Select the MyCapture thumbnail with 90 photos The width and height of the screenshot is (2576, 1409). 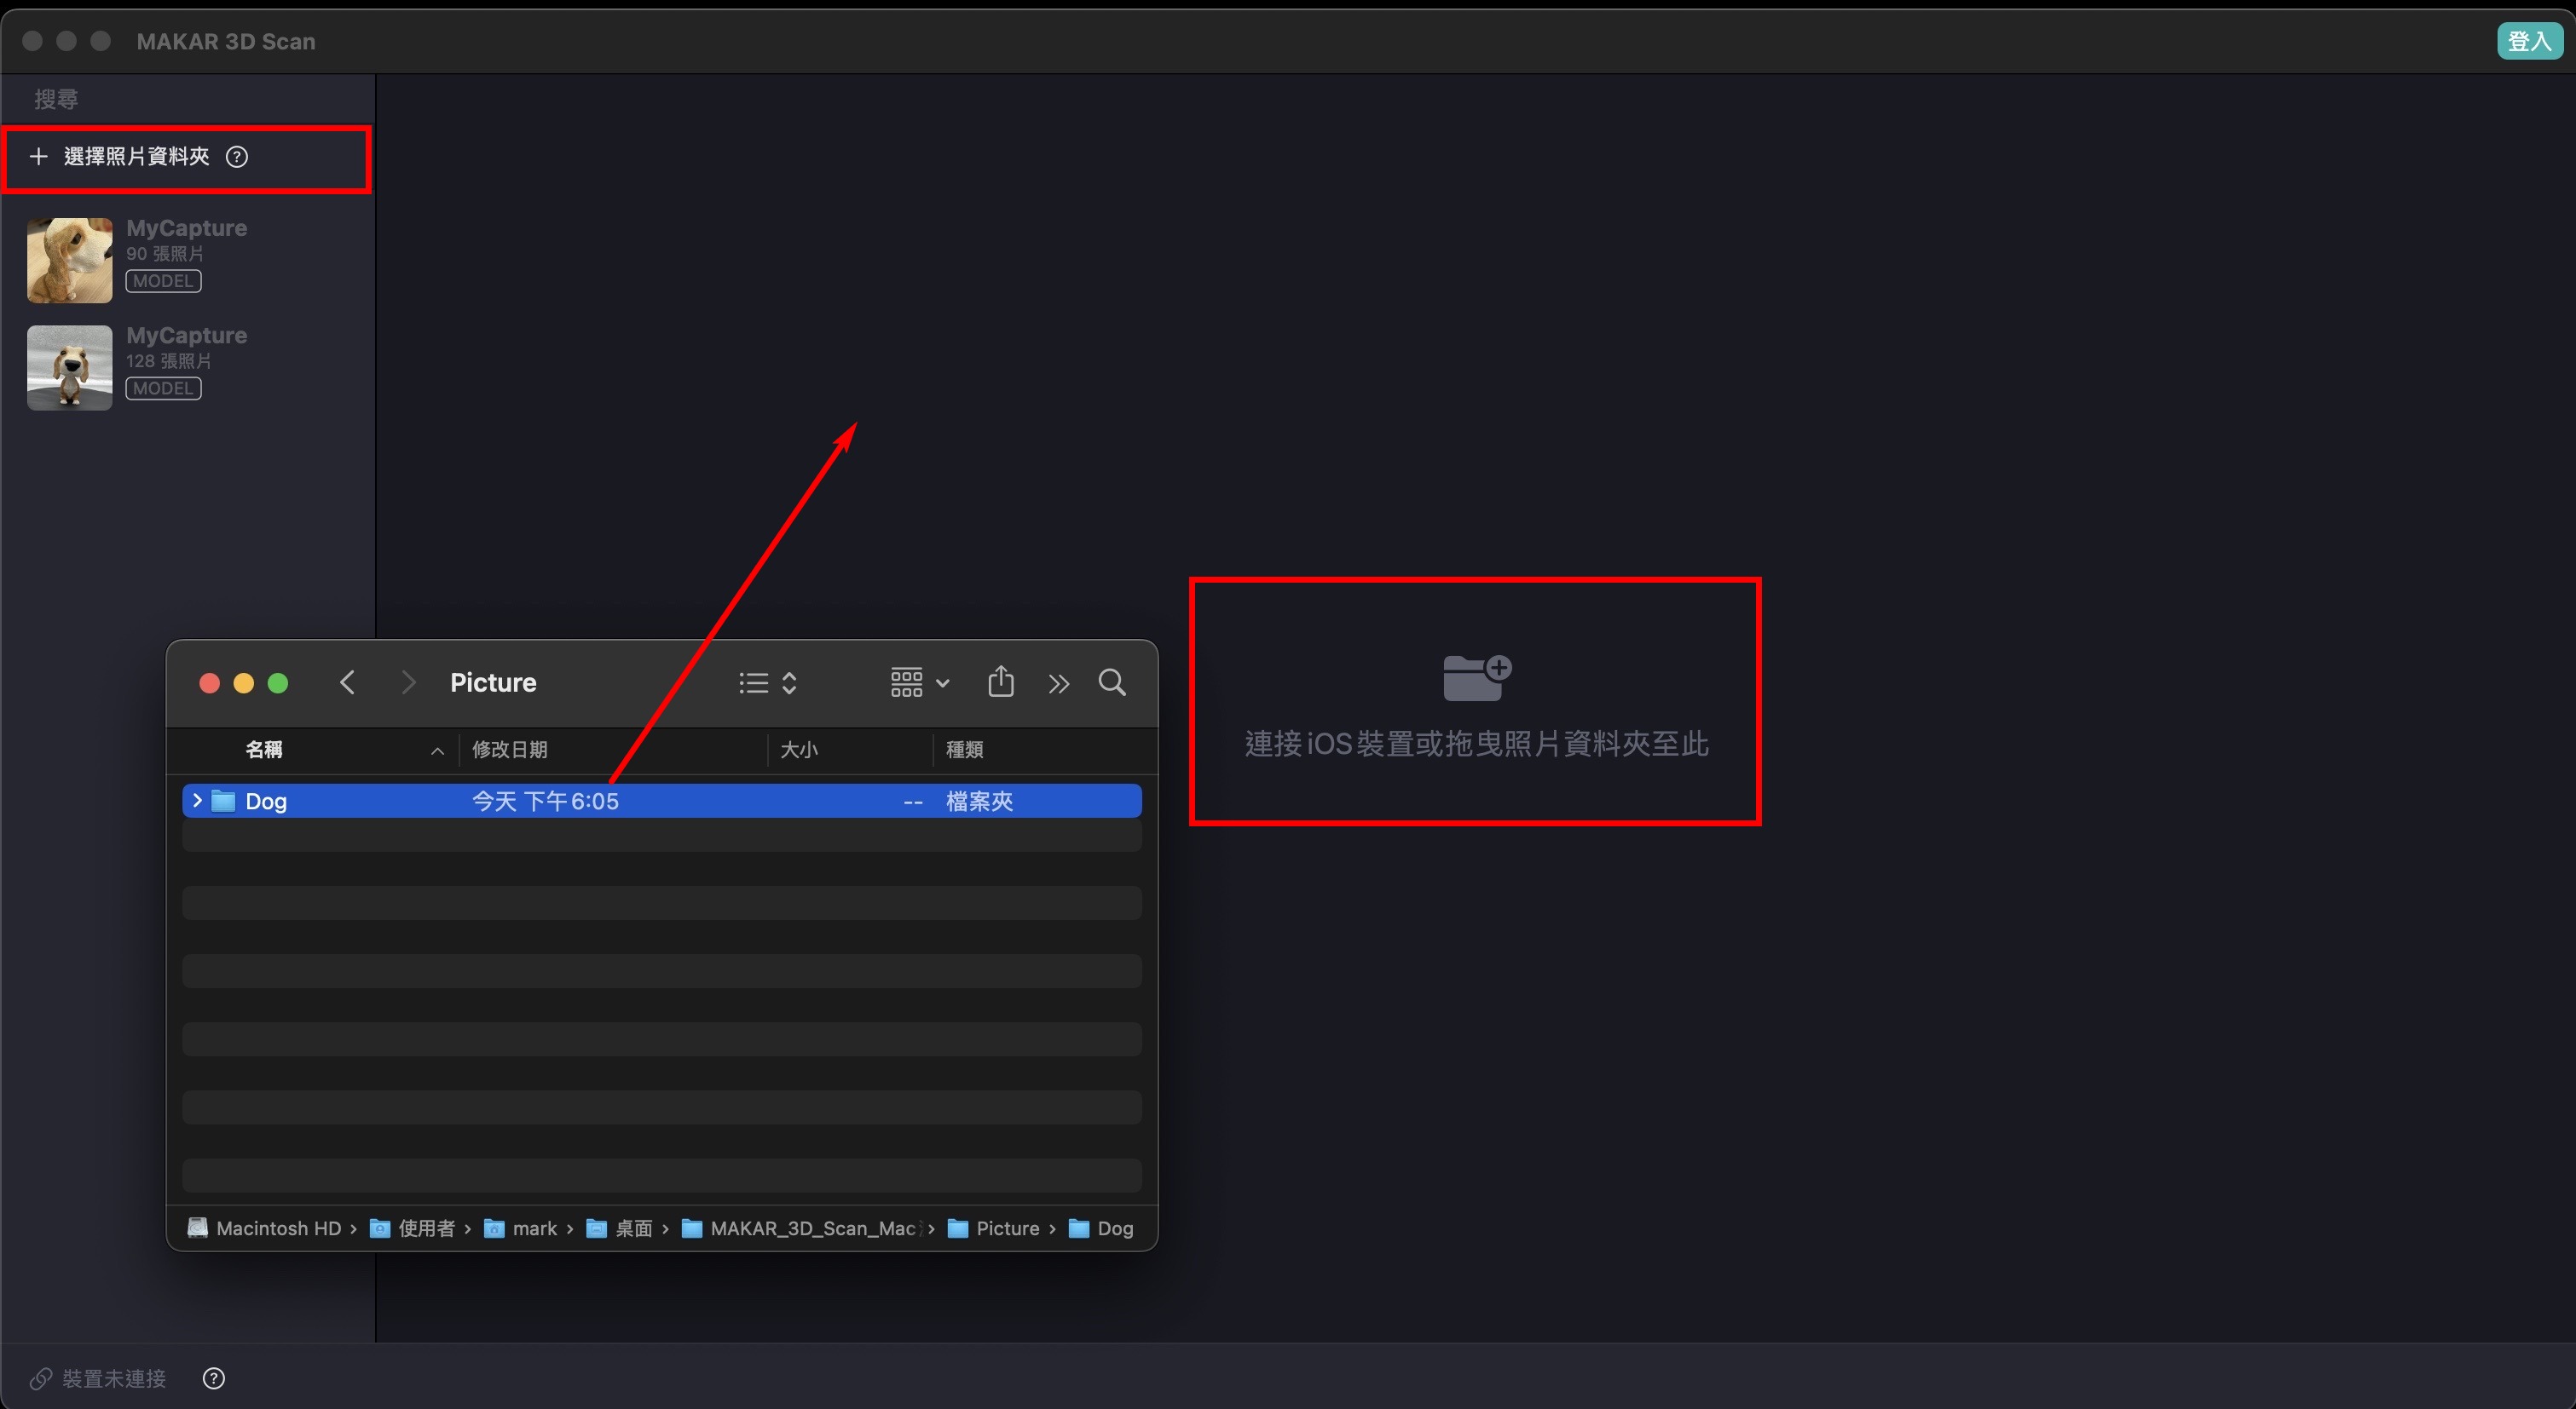(x=69, y=260)
